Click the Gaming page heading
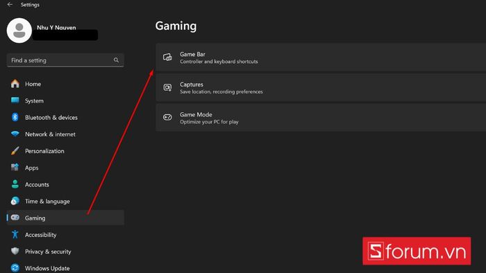 (176, 26)
